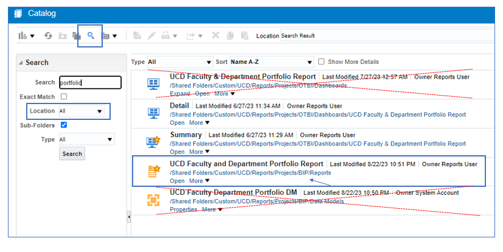The image size is (503, 252).
Task: Tick the Show More Details checkbox
Action: click(321, 61)
